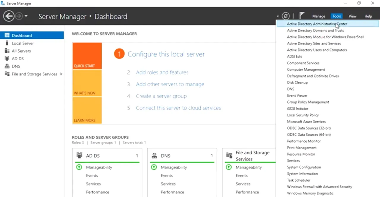Click DNS Manageability status icon
The height and width of the screenshot is (197, 380).
[154, 167]
